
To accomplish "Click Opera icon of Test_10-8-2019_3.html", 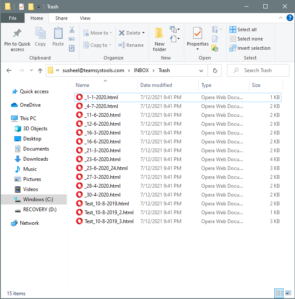I will 79,221.
